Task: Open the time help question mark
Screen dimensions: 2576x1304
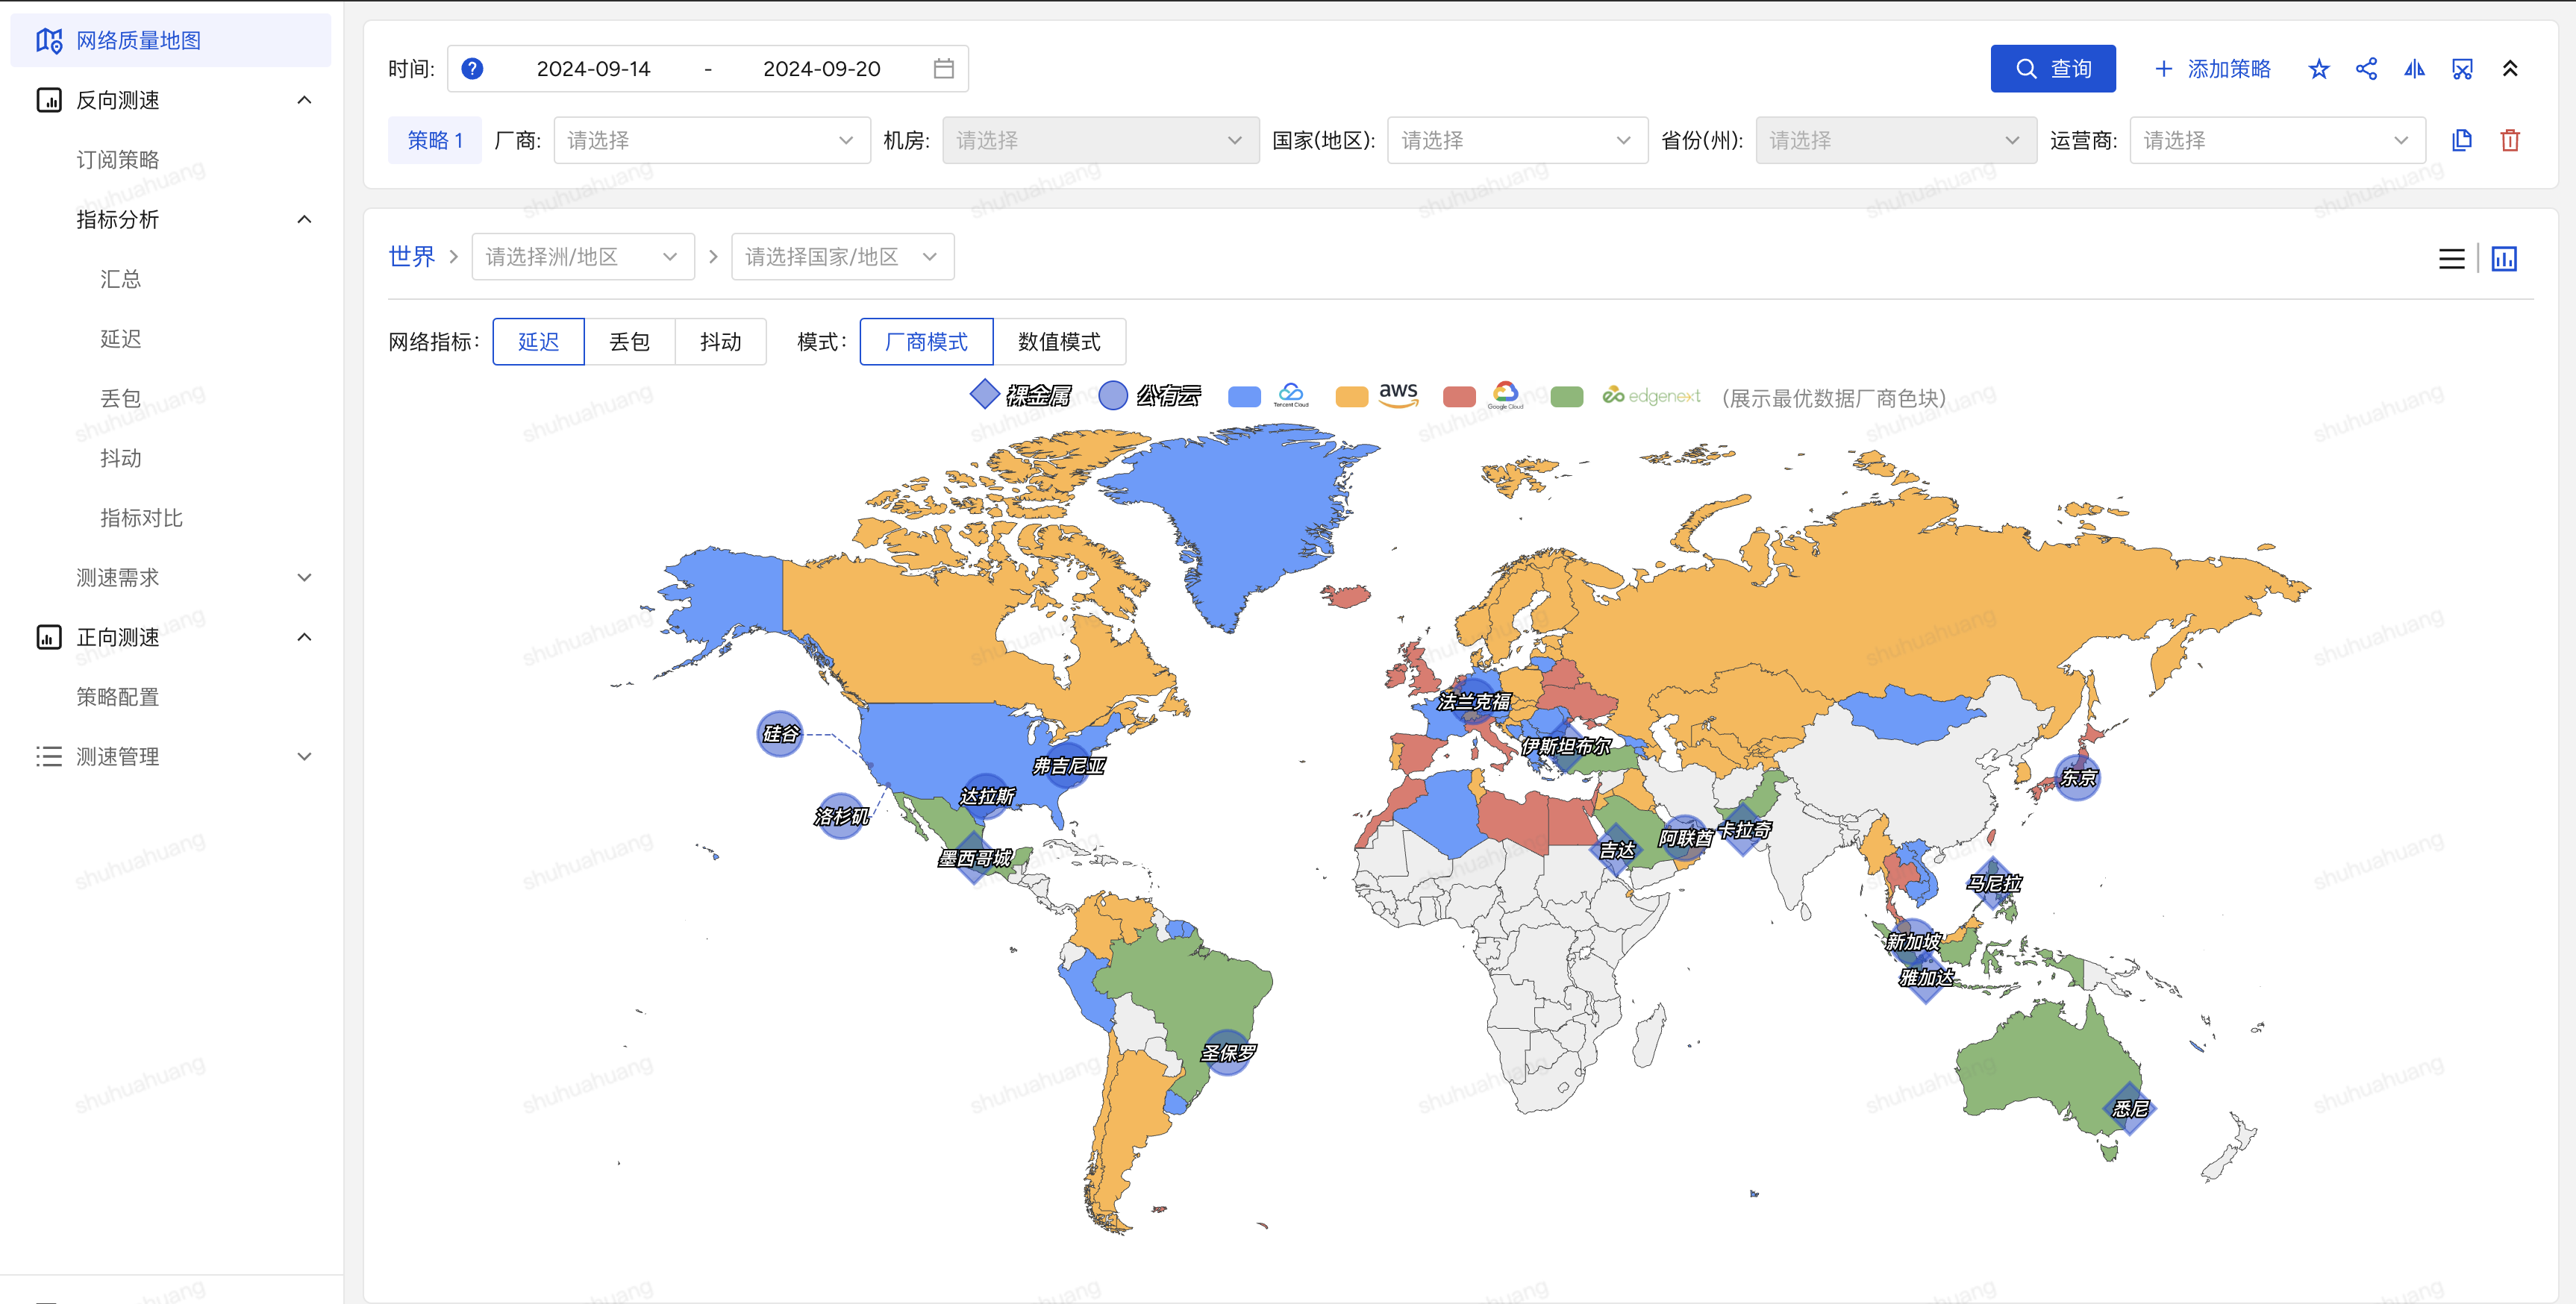Action: pyautogui.click(x=472, y=68)
